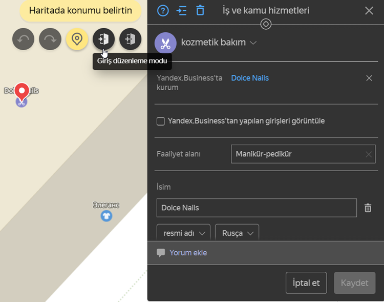Click the add entrance door button

pyautogui.click(x=130, y=39)
